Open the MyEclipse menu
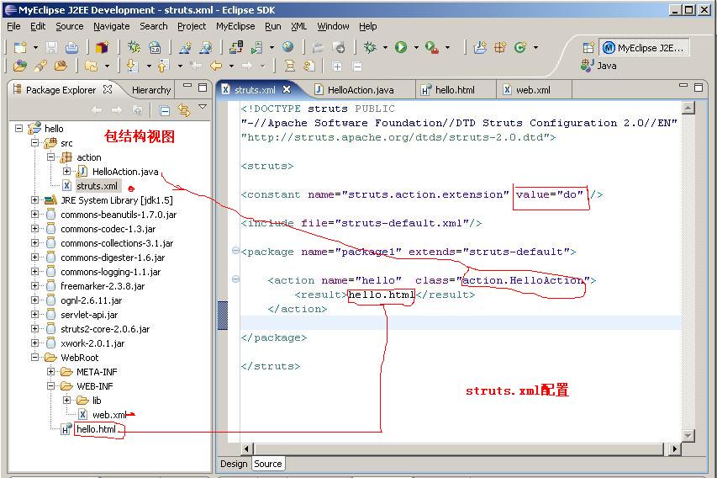This screenshot has width=717, height=478. (235, 26)
